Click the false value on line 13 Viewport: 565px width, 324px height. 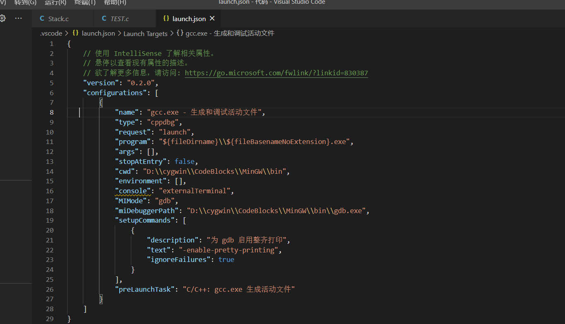(x=185, y=162)
